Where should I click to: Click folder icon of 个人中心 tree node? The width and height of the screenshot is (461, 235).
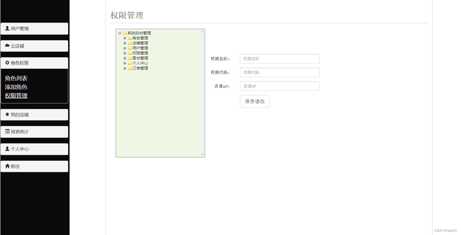click(130, 63)
